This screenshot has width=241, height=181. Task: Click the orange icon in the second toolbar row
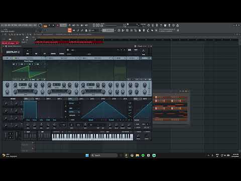pyautogui.click(x=70, y=30)
